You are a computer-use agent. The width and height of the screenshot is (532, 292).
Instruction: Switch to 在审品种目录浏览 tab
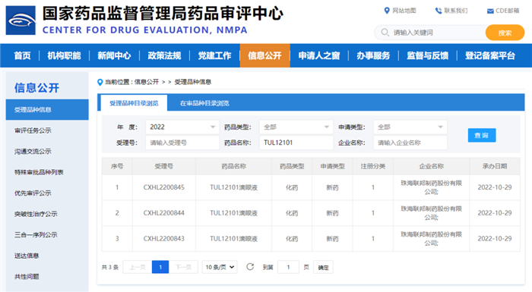204,103
